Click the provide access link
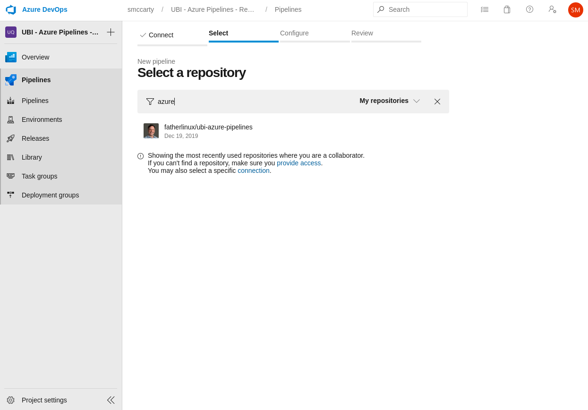The height and width of the screenshot is (410, 588). coord(298,163)
